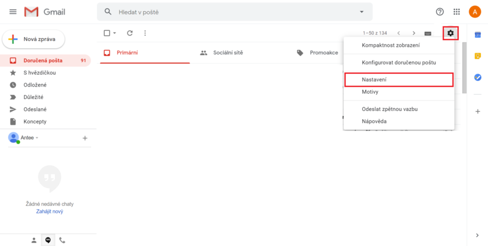Open Google Keep in side panel
The image size is (488, 246).
[x=478, y=56]
